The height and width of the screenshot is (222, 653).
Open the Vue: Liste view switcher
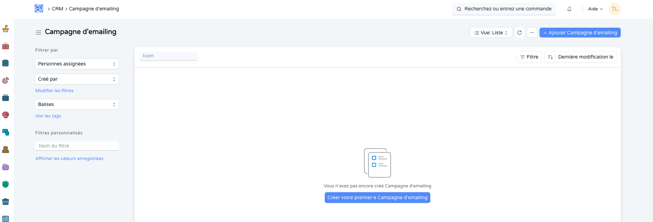tap(491, 33)
